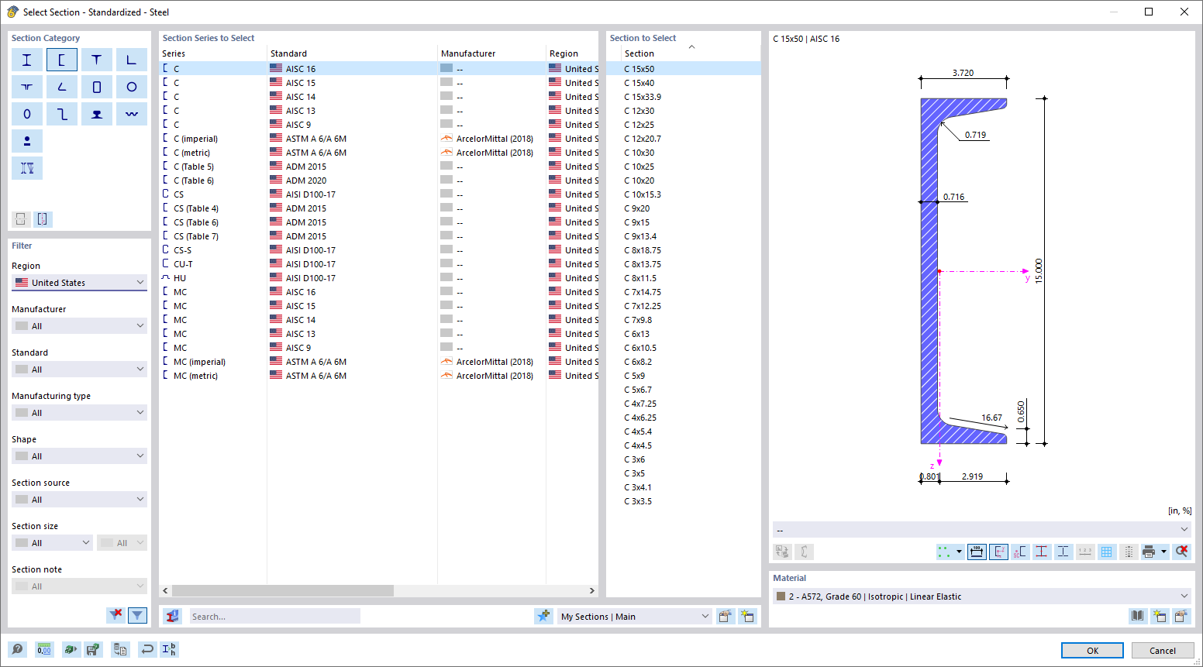Screen dimensions: 1203x667
Task: Toggle mirrored channel orientation icon in category panel
Action: 43,219
